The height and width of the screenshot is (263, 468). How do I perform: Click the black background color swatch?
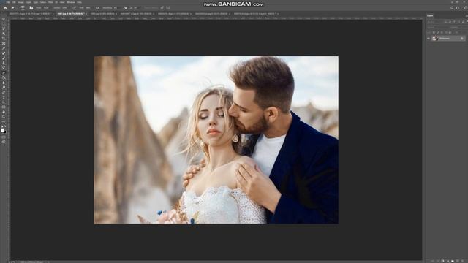5,131
